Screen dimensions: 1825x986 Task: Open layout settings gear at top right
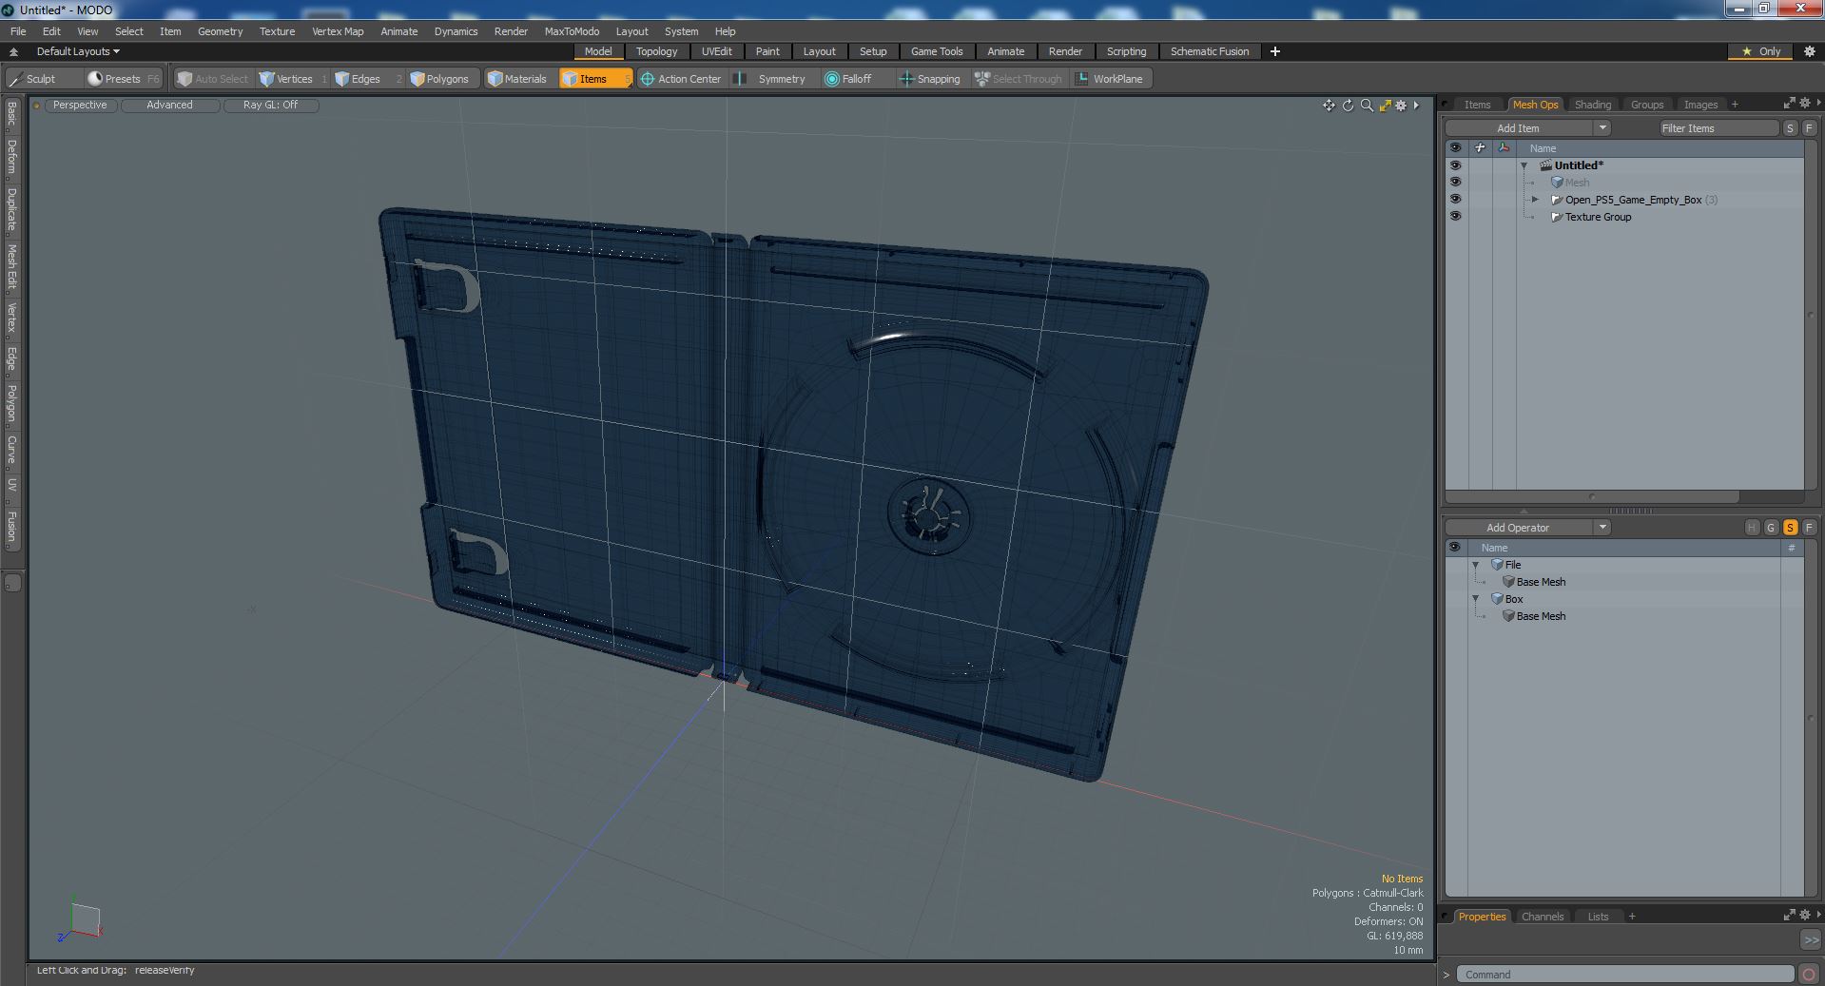tap(1809, 51)
